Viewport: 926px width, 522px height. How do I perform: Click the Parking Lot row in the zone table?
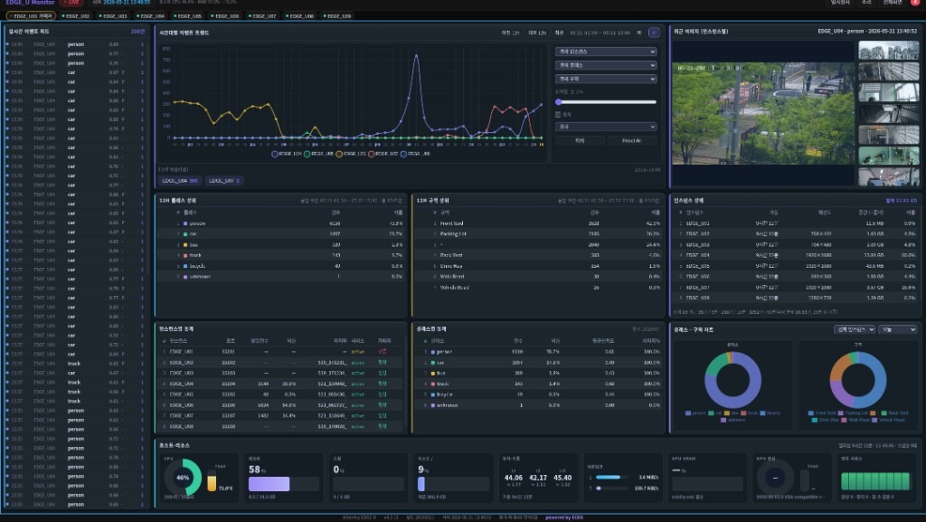coord(537,233)
